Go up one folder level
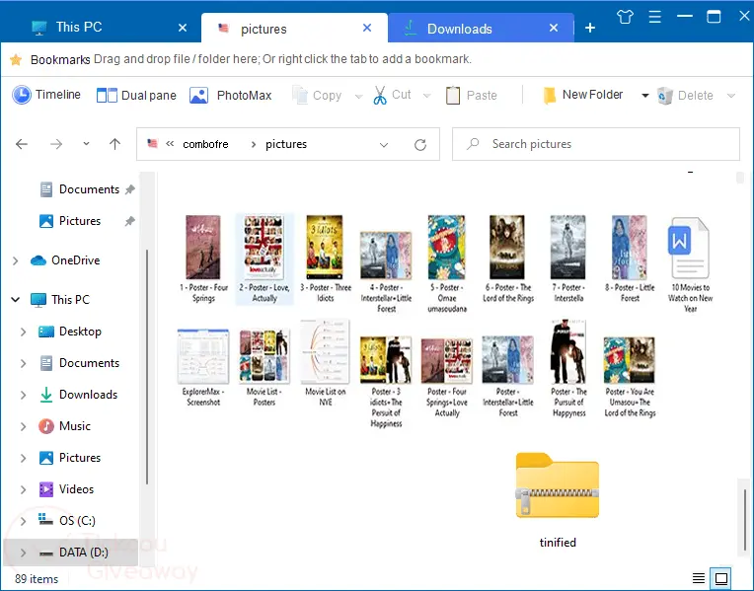The width and height of the screenshot is (754, 591). (x=114, y=144)
